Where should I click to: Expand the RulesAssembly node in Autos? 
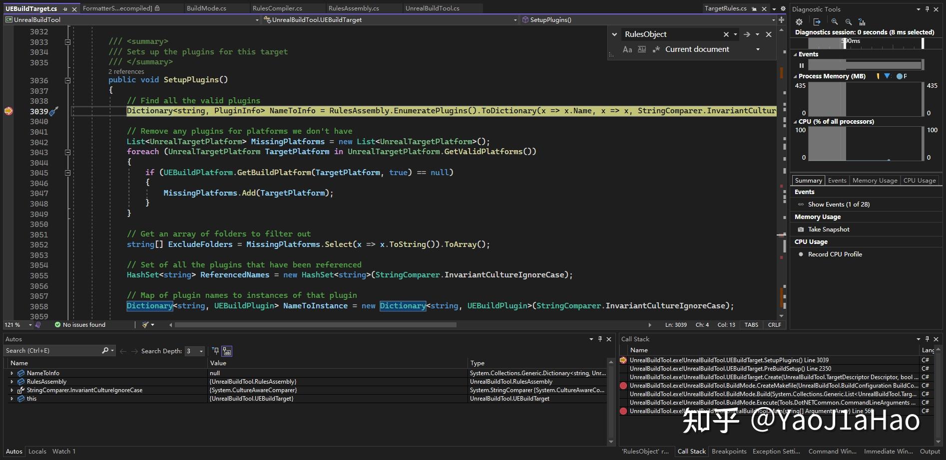tap(12, 381)
